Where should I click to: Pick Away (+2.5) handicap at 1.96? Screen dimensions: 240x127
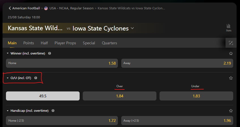177,121
